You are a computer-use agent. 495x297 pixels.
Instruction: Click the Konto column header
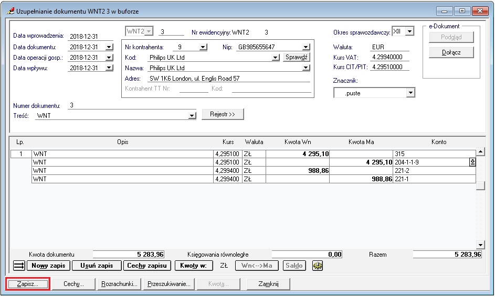438,142
